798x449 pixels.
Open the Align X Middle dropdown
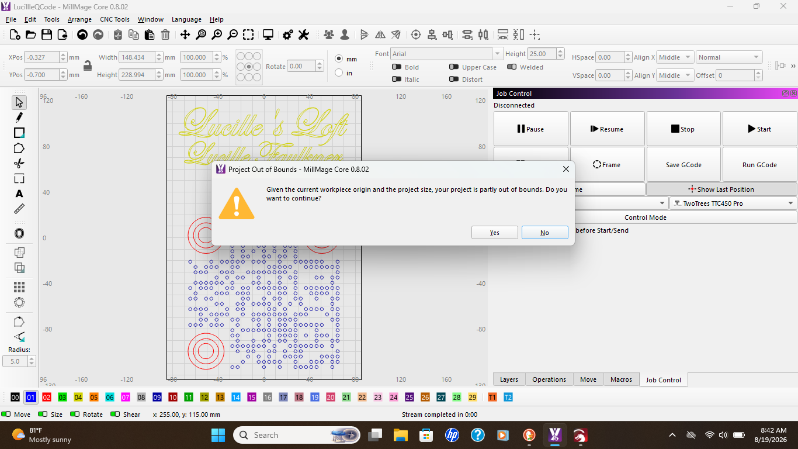click(x=675, y=57)
